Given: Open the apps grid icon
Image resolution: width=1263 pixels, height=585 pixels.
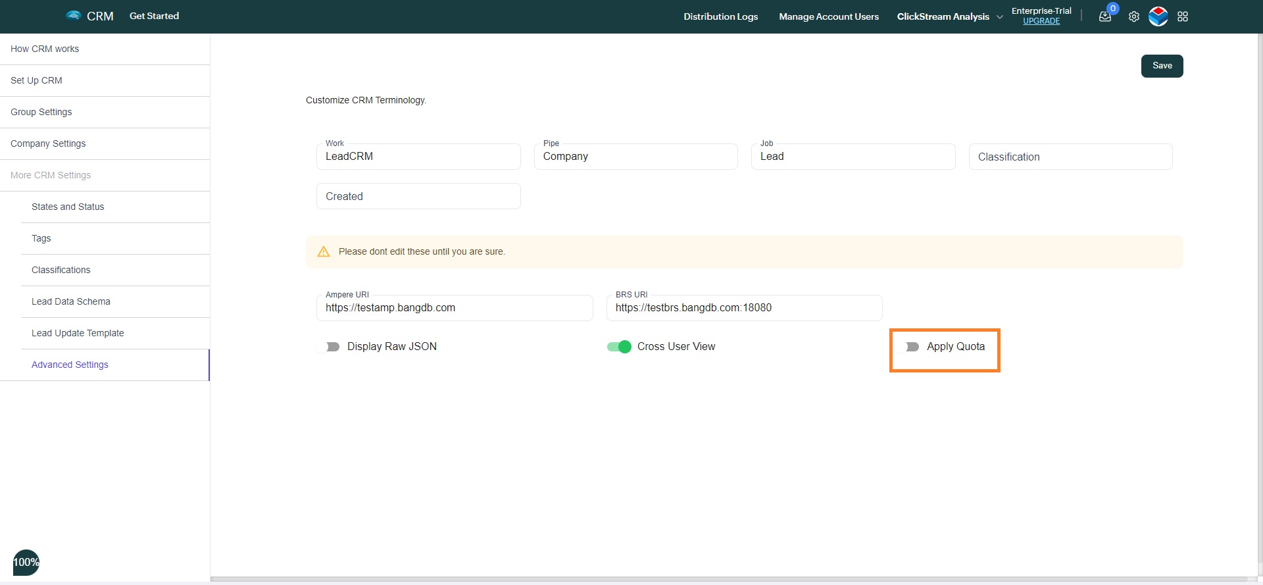Looking at the screenshot, I should 1183,16.
